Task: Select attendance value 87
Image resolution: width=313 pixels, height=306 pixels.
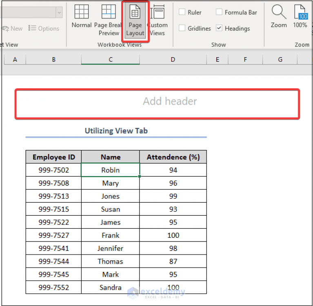Action: coord(173,261)
